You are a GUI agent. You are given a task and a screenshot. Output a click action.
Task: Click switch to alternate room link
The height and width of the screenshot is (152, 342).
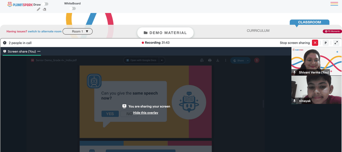pos(45,31)
